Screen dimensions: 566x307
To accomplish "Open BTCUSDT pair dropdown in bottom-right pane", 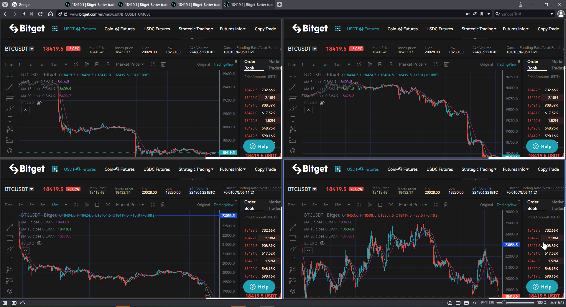I will click(315, 189).
